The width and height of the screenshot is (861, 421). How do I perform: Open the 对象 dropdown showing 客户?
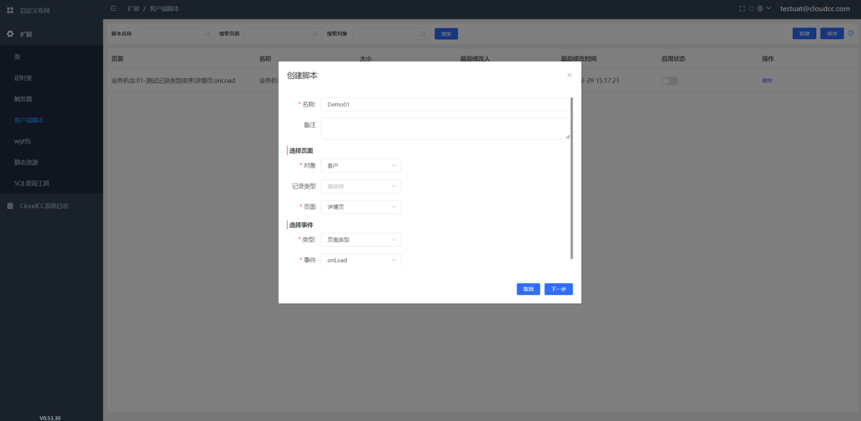361,166
